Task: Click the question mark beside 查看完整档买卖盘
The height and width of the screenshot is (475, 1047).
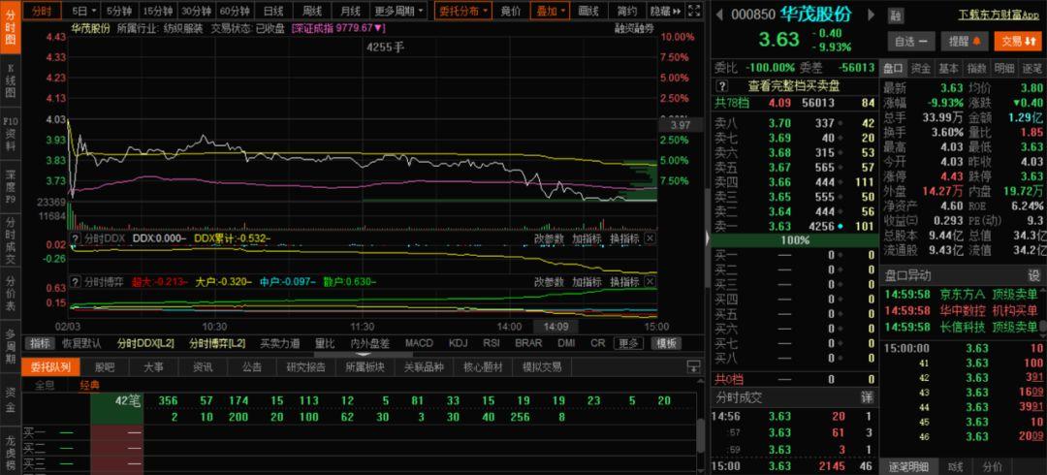Action: (722, 85)
